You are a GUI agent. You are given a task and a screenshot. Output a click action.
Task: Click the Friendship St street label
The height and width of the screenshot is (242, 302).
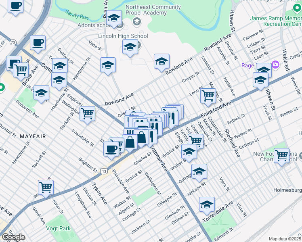[83, 138]
